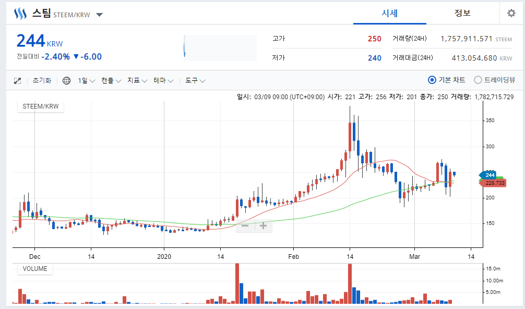Click the chart zoom in plus button
The width and height of the screenshot is (525, 309).
263,226
